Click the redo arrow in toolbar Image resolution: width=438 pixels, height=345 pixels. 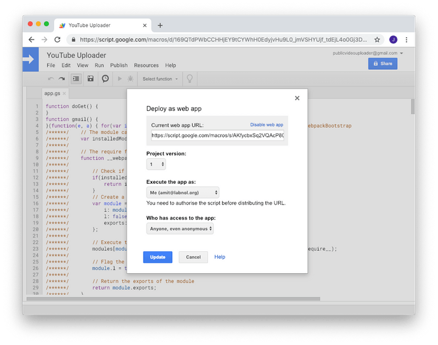point(61,78)
